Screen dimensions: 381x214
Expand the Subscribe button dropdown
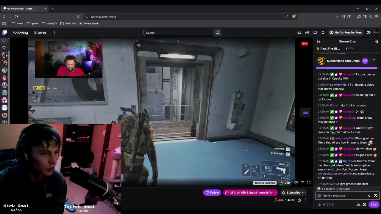303,193
